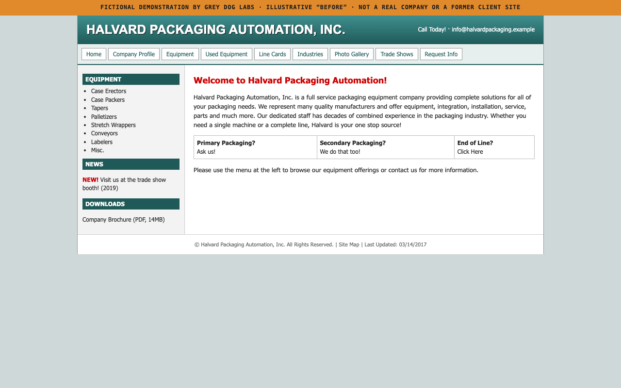Image resolution: width=621 pixels, height=388 pixels.
Task: Click the 'Last Updated: 03/14/2017' footer text
Action: coord(395,244)
